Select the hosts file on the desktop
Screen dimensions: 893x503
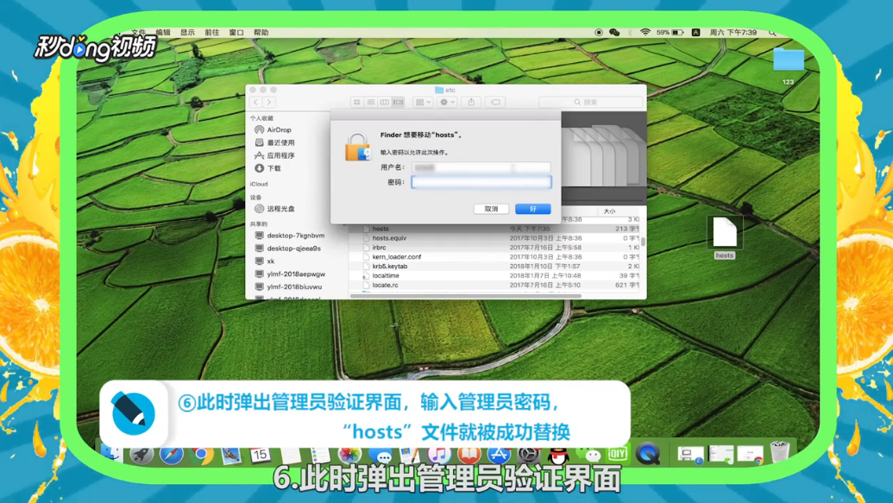tap(725, 237)
